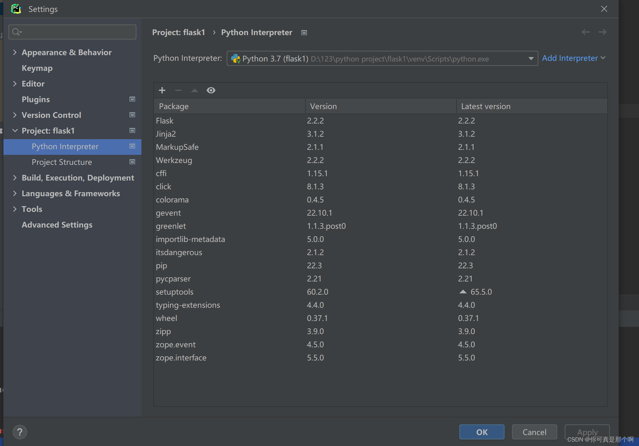This screenshot has width=639, height=446.
Task: Select the wheel package row
Action: 381,318
